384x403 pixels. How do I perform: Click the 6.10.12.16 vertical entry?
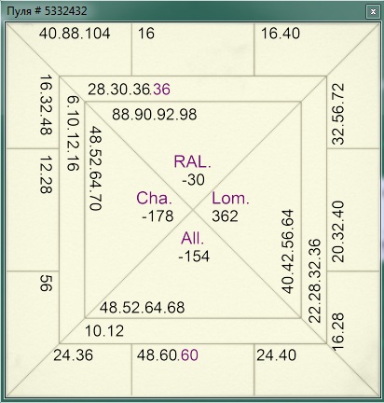point(74,133)
